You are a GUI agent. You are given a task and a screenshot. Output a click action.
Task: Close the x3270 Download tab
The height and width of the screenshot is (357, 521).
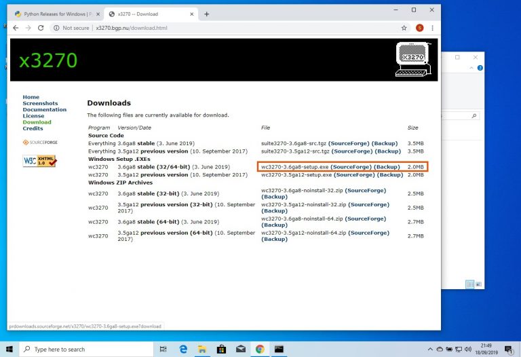(192, 14)
